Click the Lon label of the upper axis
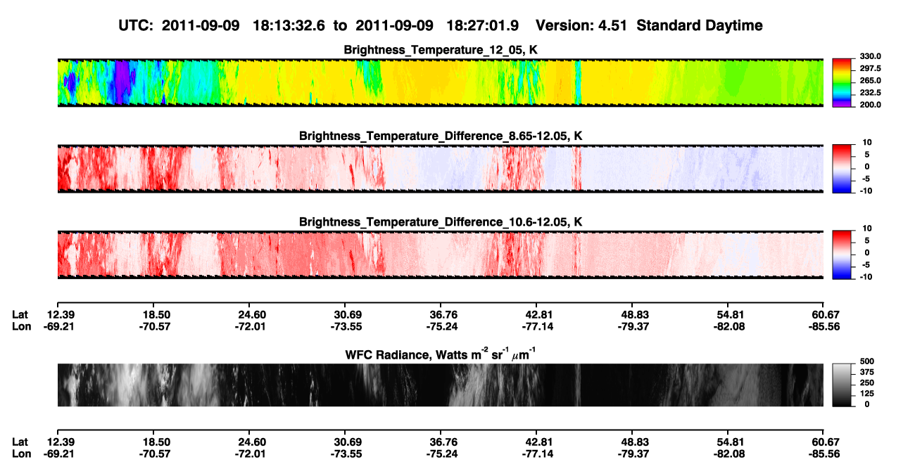Viewport: 915px width, 469px height. point(20,326)
